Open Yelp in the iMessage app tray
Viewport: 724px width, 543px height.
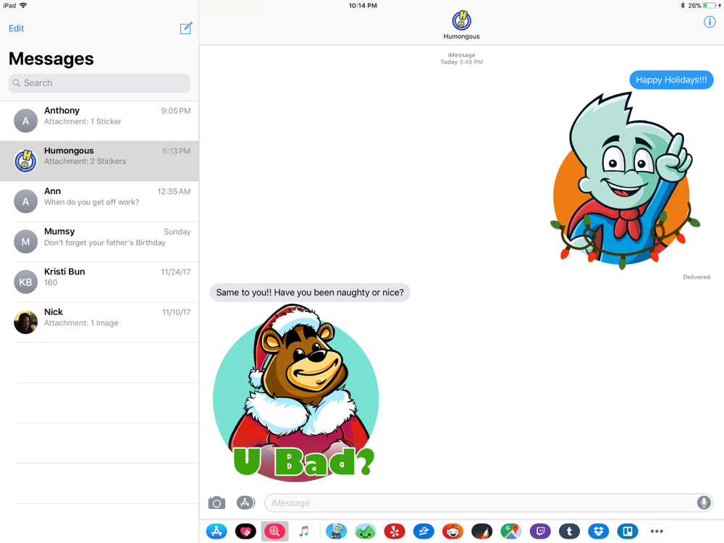coord(395,531)
